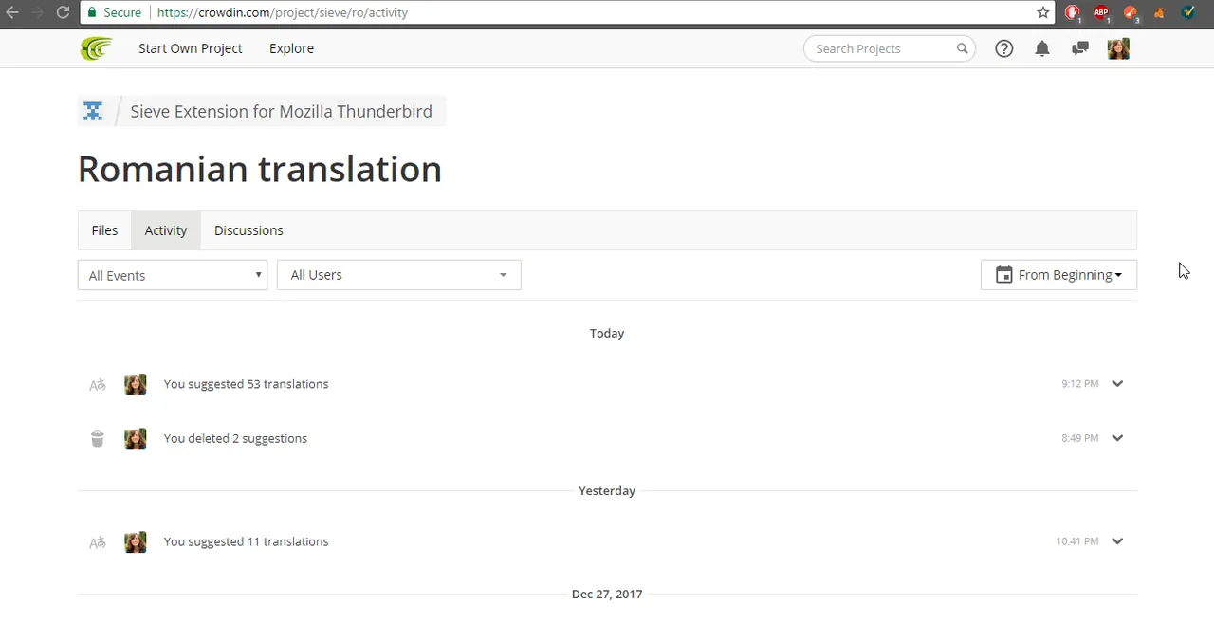Image resolution: width=1214 pixels, height=622 pixels.
Task: Click the Secure site info indicator
Action: [x=115, y=12]
